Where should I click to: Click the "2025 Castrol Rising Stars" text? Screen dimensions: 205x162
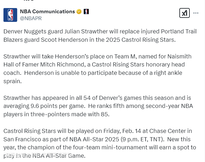(135, 40)
